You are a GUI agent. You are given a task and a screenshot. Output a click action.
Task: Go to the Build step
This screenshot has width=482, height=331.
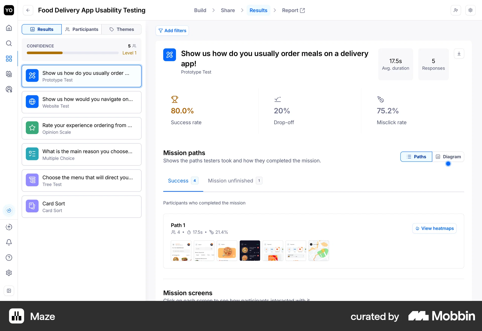click(x=200, y=10)
